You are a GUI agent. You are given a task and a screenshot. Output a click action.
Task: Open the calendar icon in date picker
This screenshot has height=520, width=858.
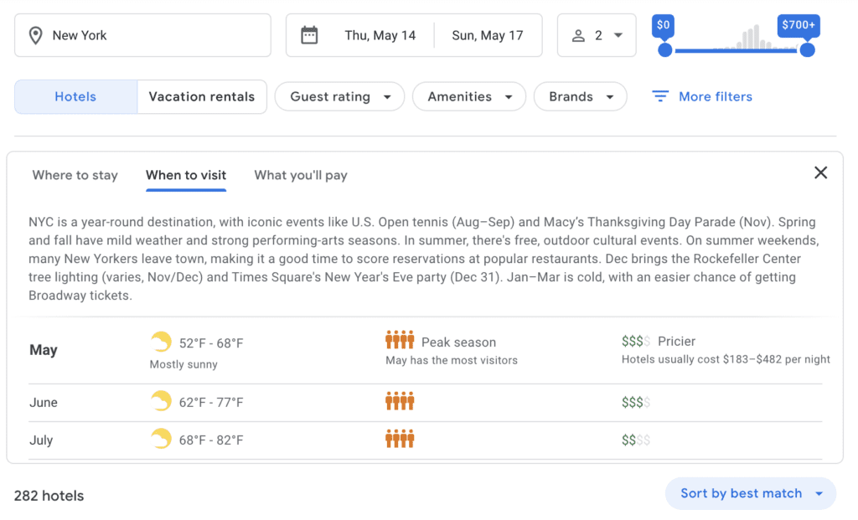tap(309, 35)
